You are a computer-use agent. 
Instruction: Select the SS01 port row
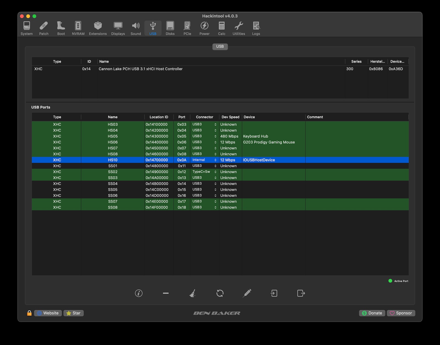113,166
